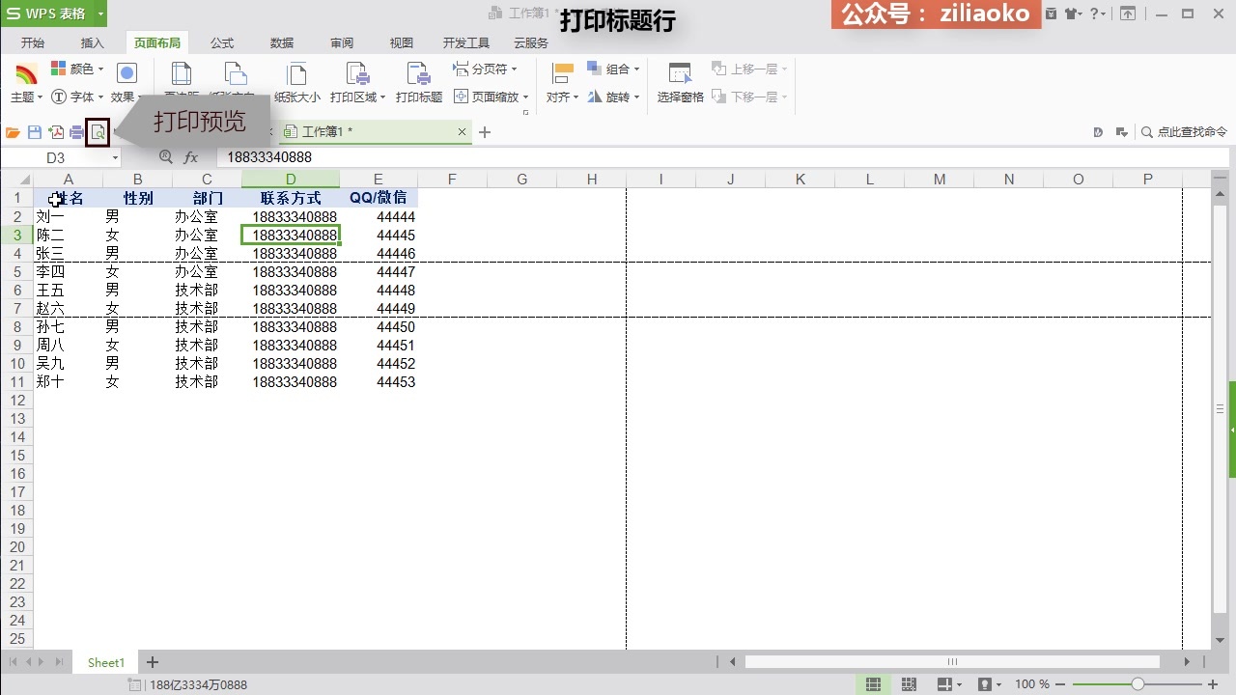The width and height of the screenshot is (1236, 695).
Task: Click the 效果 effects icon
Action: click(x=127, y=73)
